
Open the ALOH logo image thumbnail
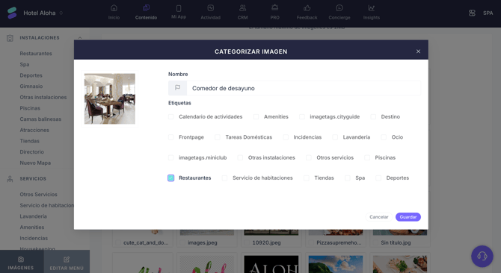(x=271, y=264)
